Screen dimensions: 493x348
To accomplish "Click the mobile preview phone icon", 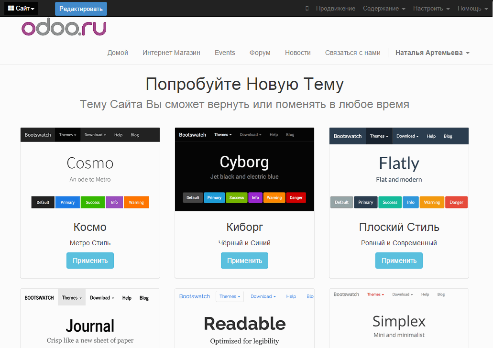I will point(307,9).
